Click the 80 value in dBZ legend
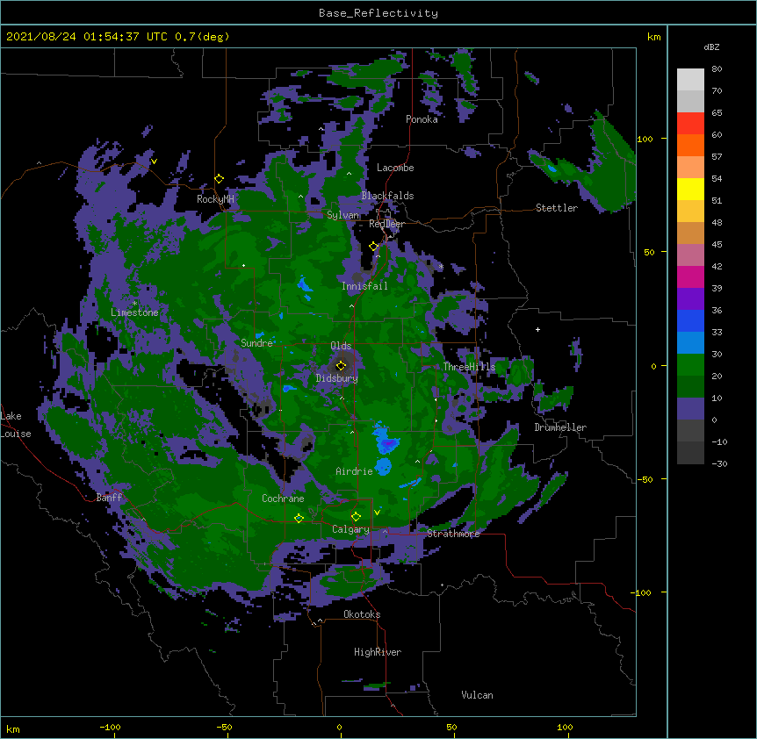 (x=717, y=69)
